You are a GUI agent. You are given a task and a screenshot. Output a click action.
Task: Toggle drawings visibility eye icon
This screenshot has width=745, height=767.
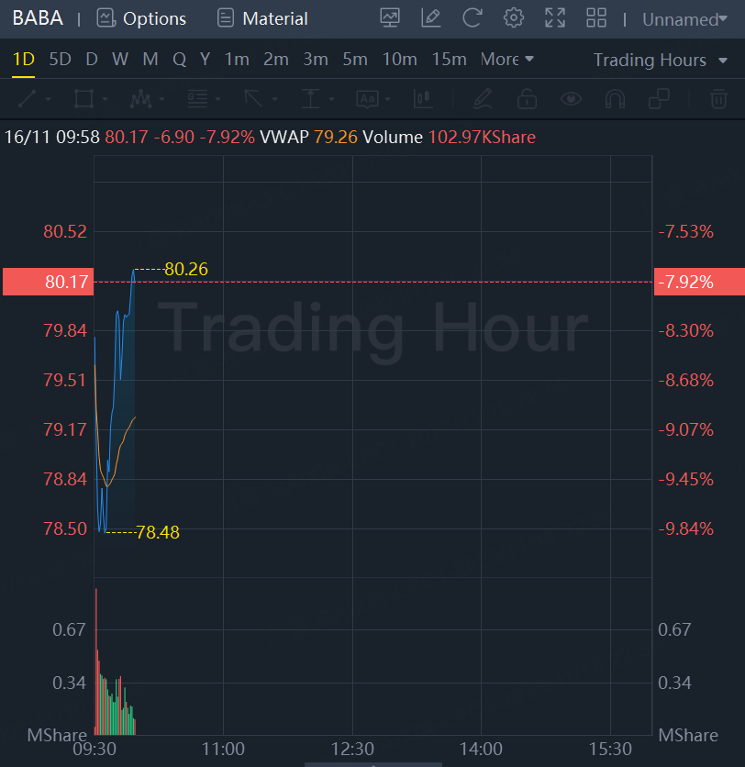(572, 98)
